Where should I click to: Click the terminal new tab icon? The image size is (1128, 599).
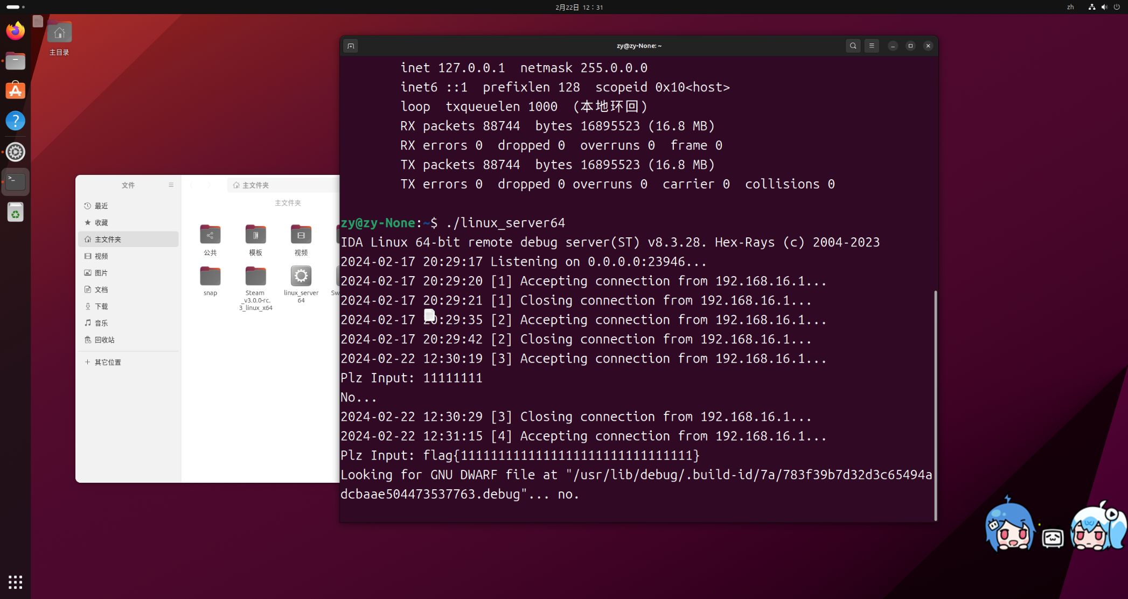[351, 46]
